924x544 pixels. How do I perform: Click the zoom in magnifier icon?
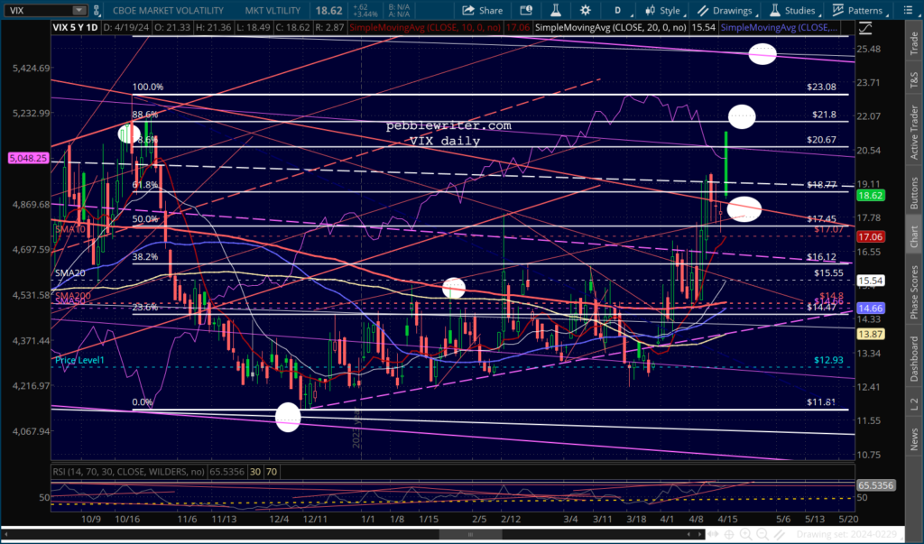point(745,534)
